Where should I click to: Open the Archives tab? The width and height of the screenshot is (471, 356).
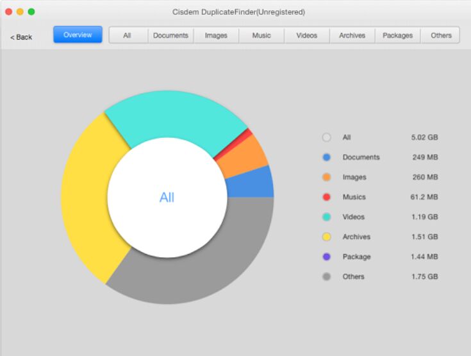pyautogui.click(x=352, y=35)
